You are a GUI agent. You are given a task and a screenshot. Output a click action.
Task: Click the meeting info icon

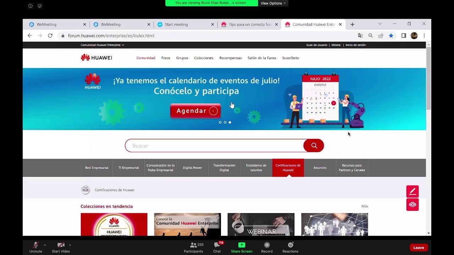coord(30,6)
